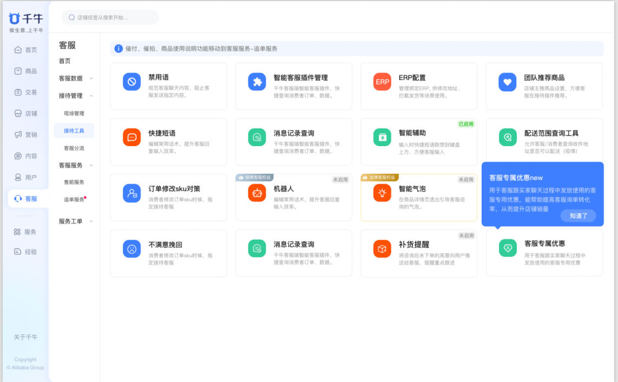This screenshot has width=618, height=382.
Task: Click the red ERP icon
Action: click(x=382, y=82)
